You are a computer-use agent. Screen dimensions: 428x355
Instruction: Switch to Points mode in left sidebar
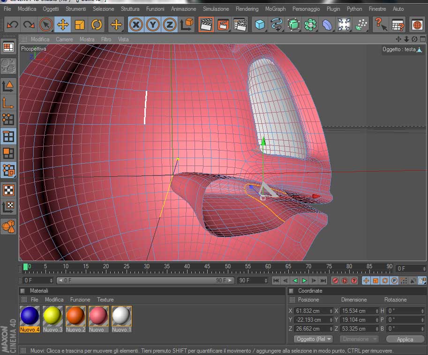pyautogui.click(x=8, y=119)
